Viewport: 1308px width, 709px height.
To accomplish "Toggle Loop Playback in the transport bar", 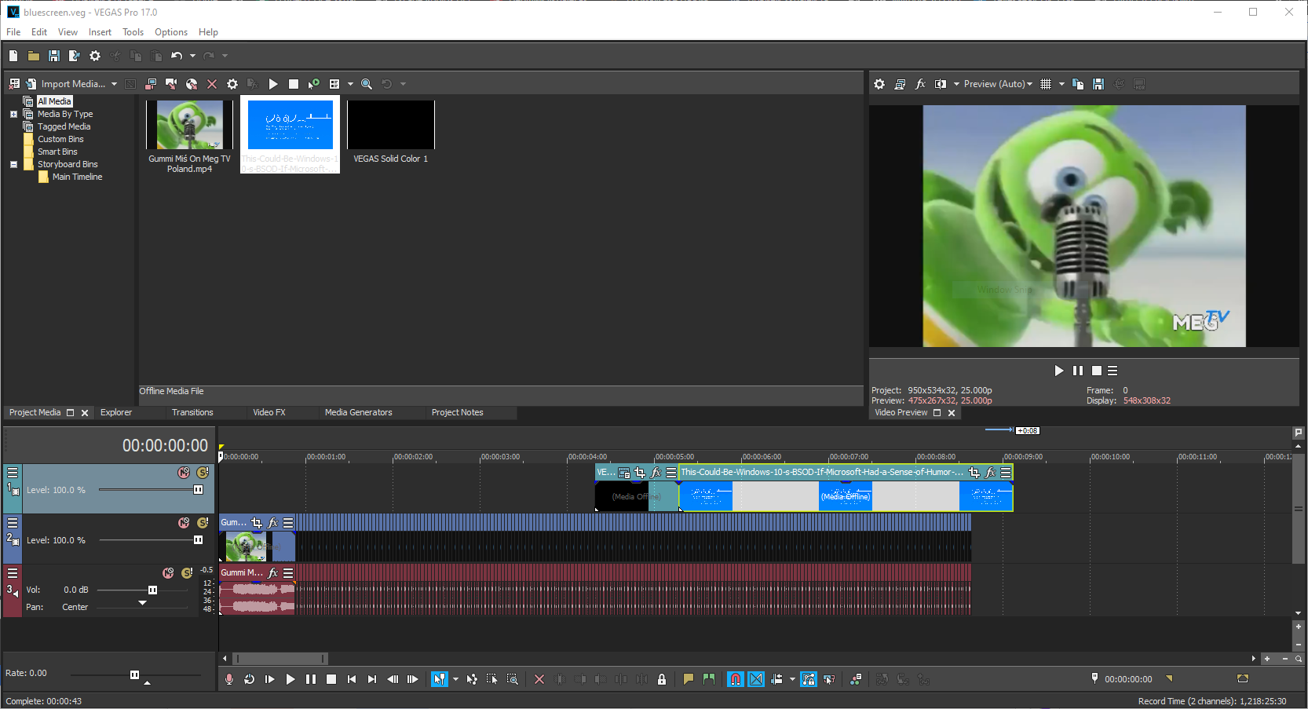I will coord(250,679).
